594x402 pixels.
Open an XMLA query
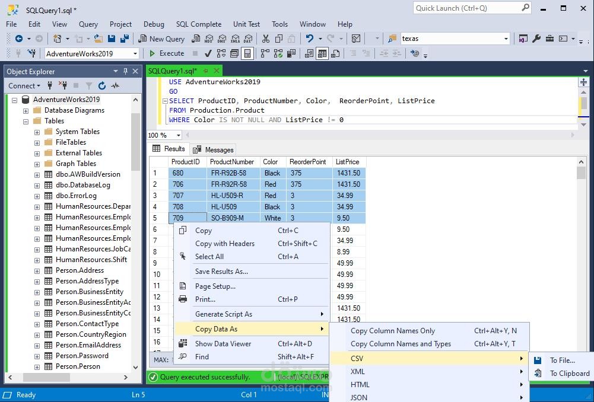[235, 39]
